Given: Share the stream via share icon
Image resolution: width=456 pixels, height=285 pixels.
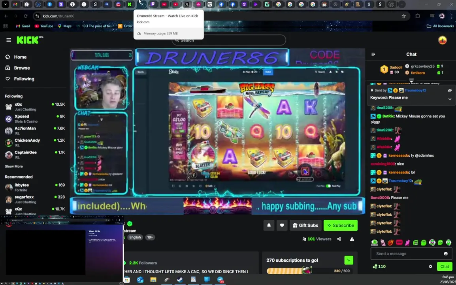Looking at the screenshot, I should 339,239.
